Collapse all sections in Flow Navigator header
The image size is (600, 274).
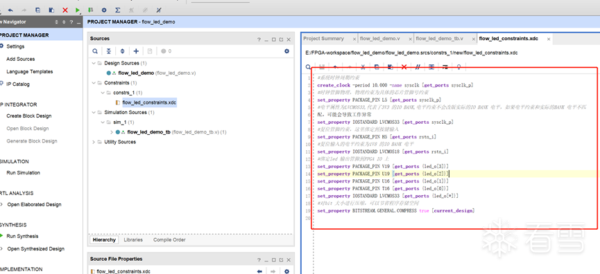point(57,22)
